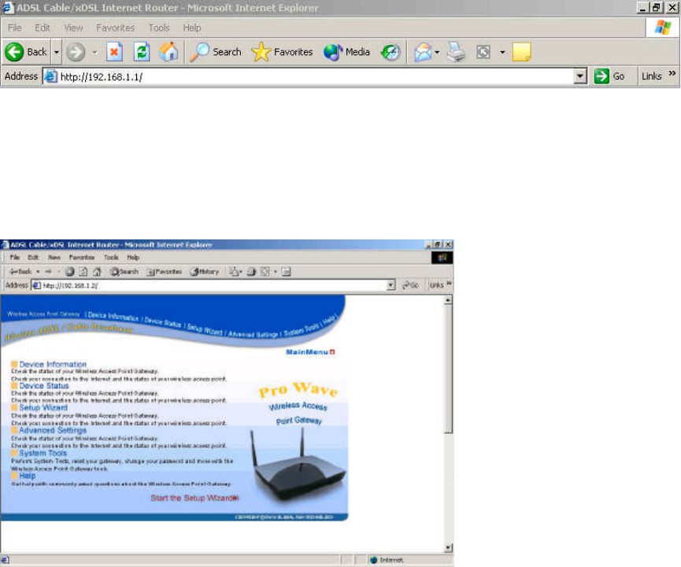Click the Stop icon in upper window

pyautogui.click(x=114, y=52)
